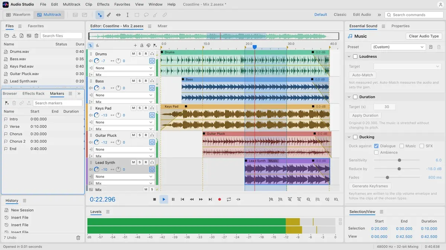This screenshot has height=250, width=446.
Task: Select the Classic workspace
Action: [x=340, y=15]
